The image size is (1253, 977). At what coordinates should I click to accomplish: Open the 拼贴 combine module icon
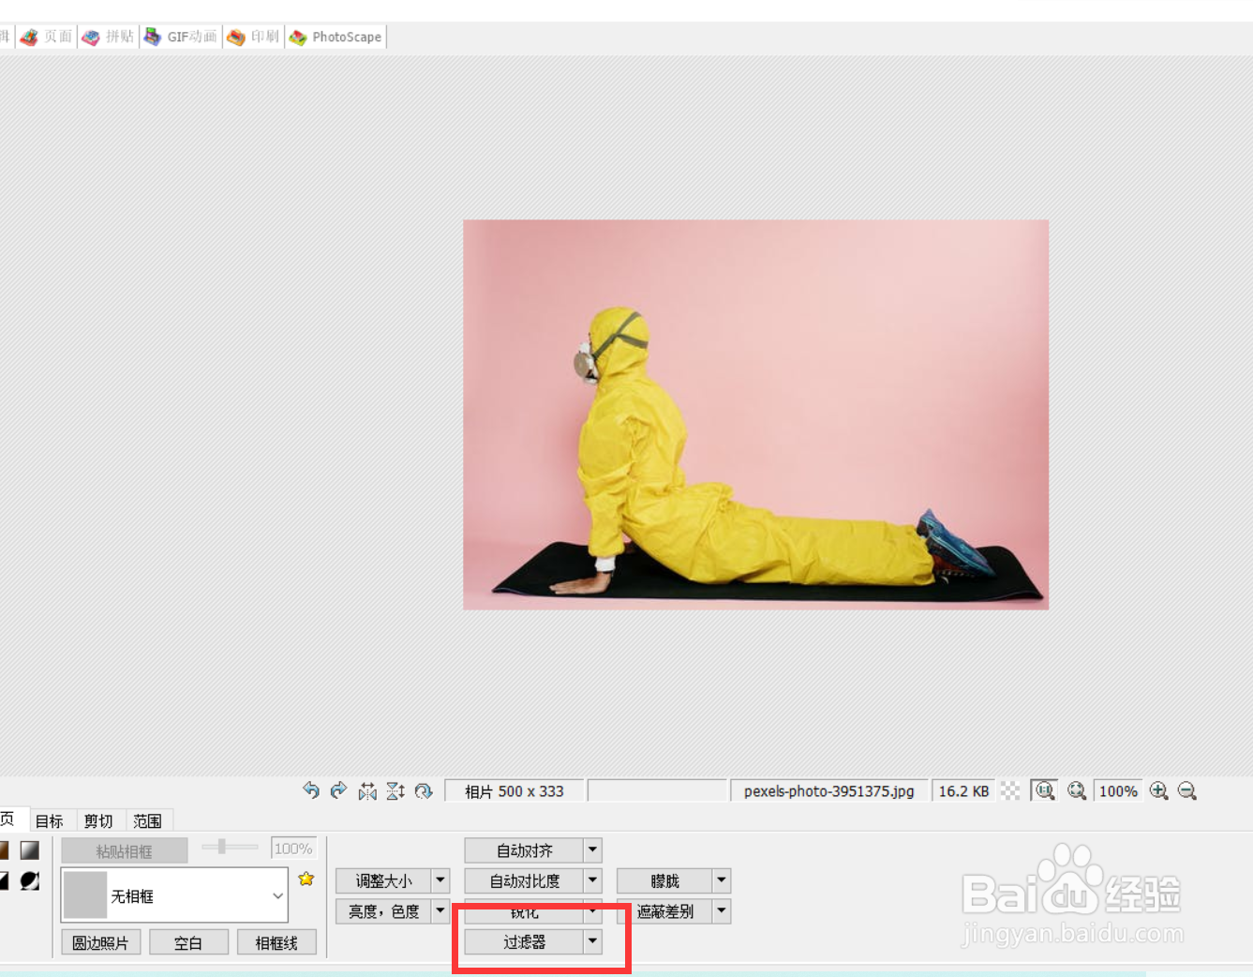(x=91, y=38)
